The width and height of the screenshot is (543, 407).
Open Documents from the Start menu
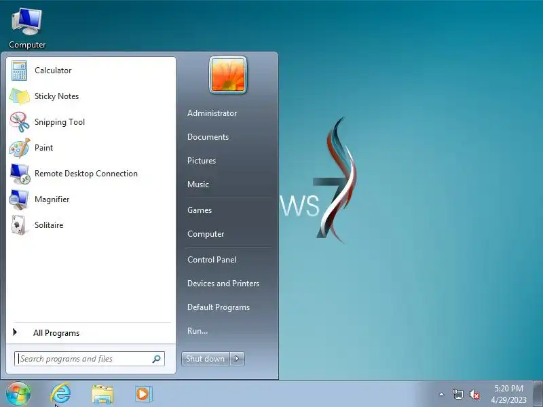click(208, 137)
